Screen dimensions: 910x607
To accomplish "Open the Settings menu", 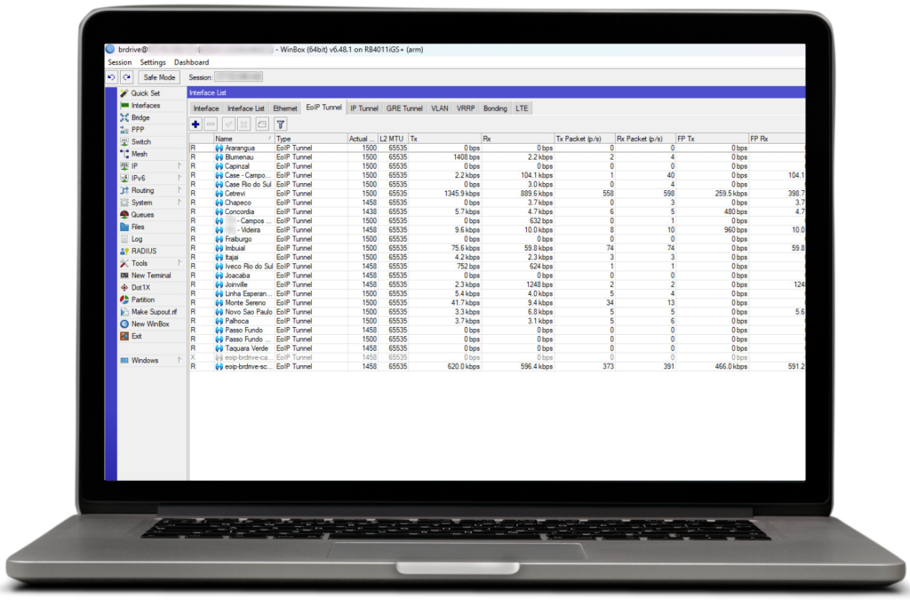I will (153, 62).
